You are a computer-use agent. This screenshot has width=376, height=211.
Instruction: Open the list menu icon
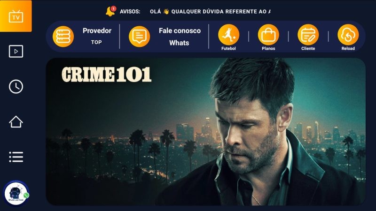tap(16, 157)
